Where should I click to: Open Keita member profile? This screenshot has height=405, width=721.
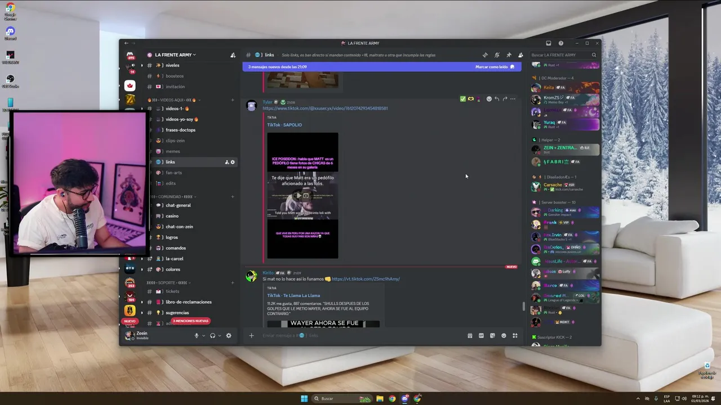[564, 87]
